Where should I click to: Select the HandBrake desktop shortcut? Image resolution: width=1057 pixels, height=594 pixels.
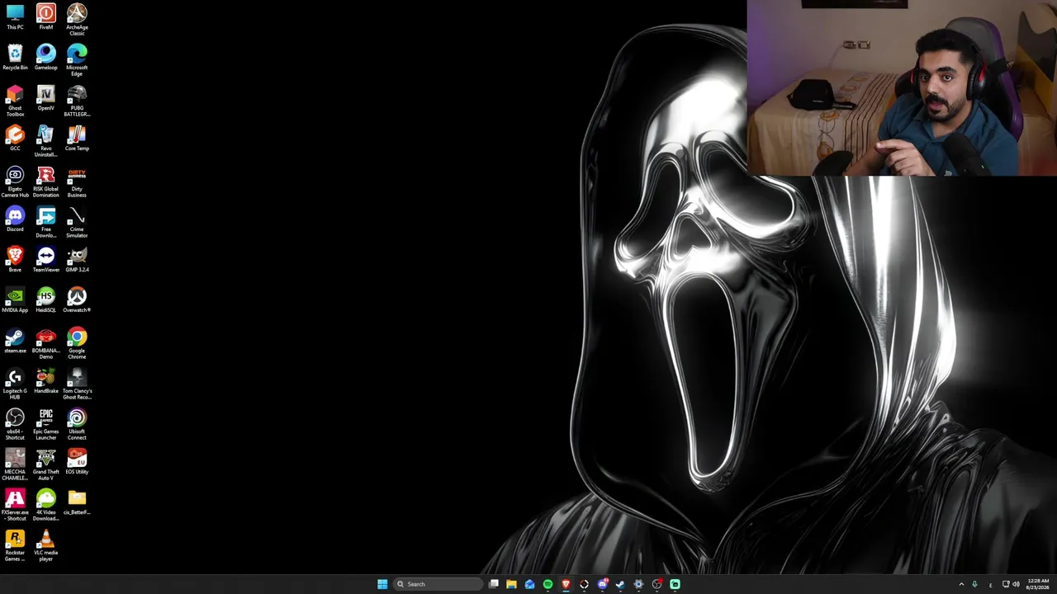click(45, 381)
